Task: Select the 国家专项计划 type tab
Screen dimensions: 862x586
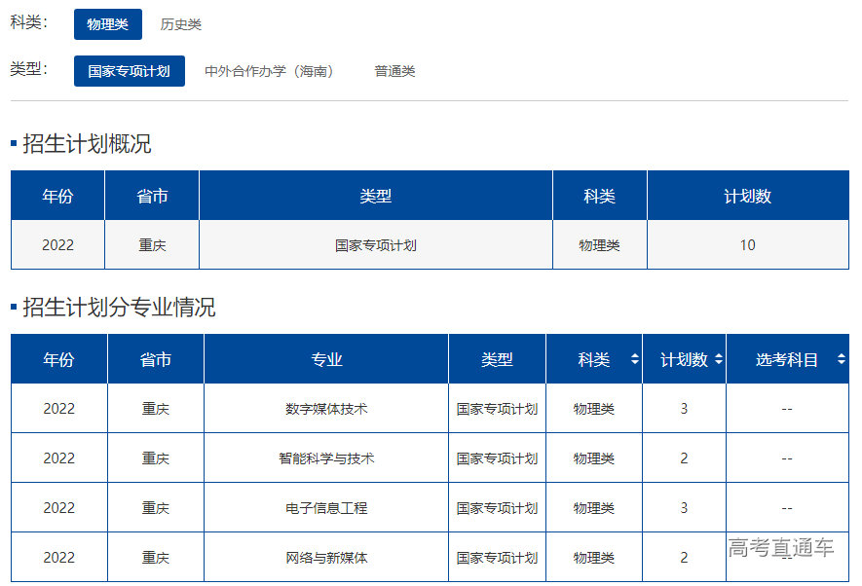Action: (129, 70)
